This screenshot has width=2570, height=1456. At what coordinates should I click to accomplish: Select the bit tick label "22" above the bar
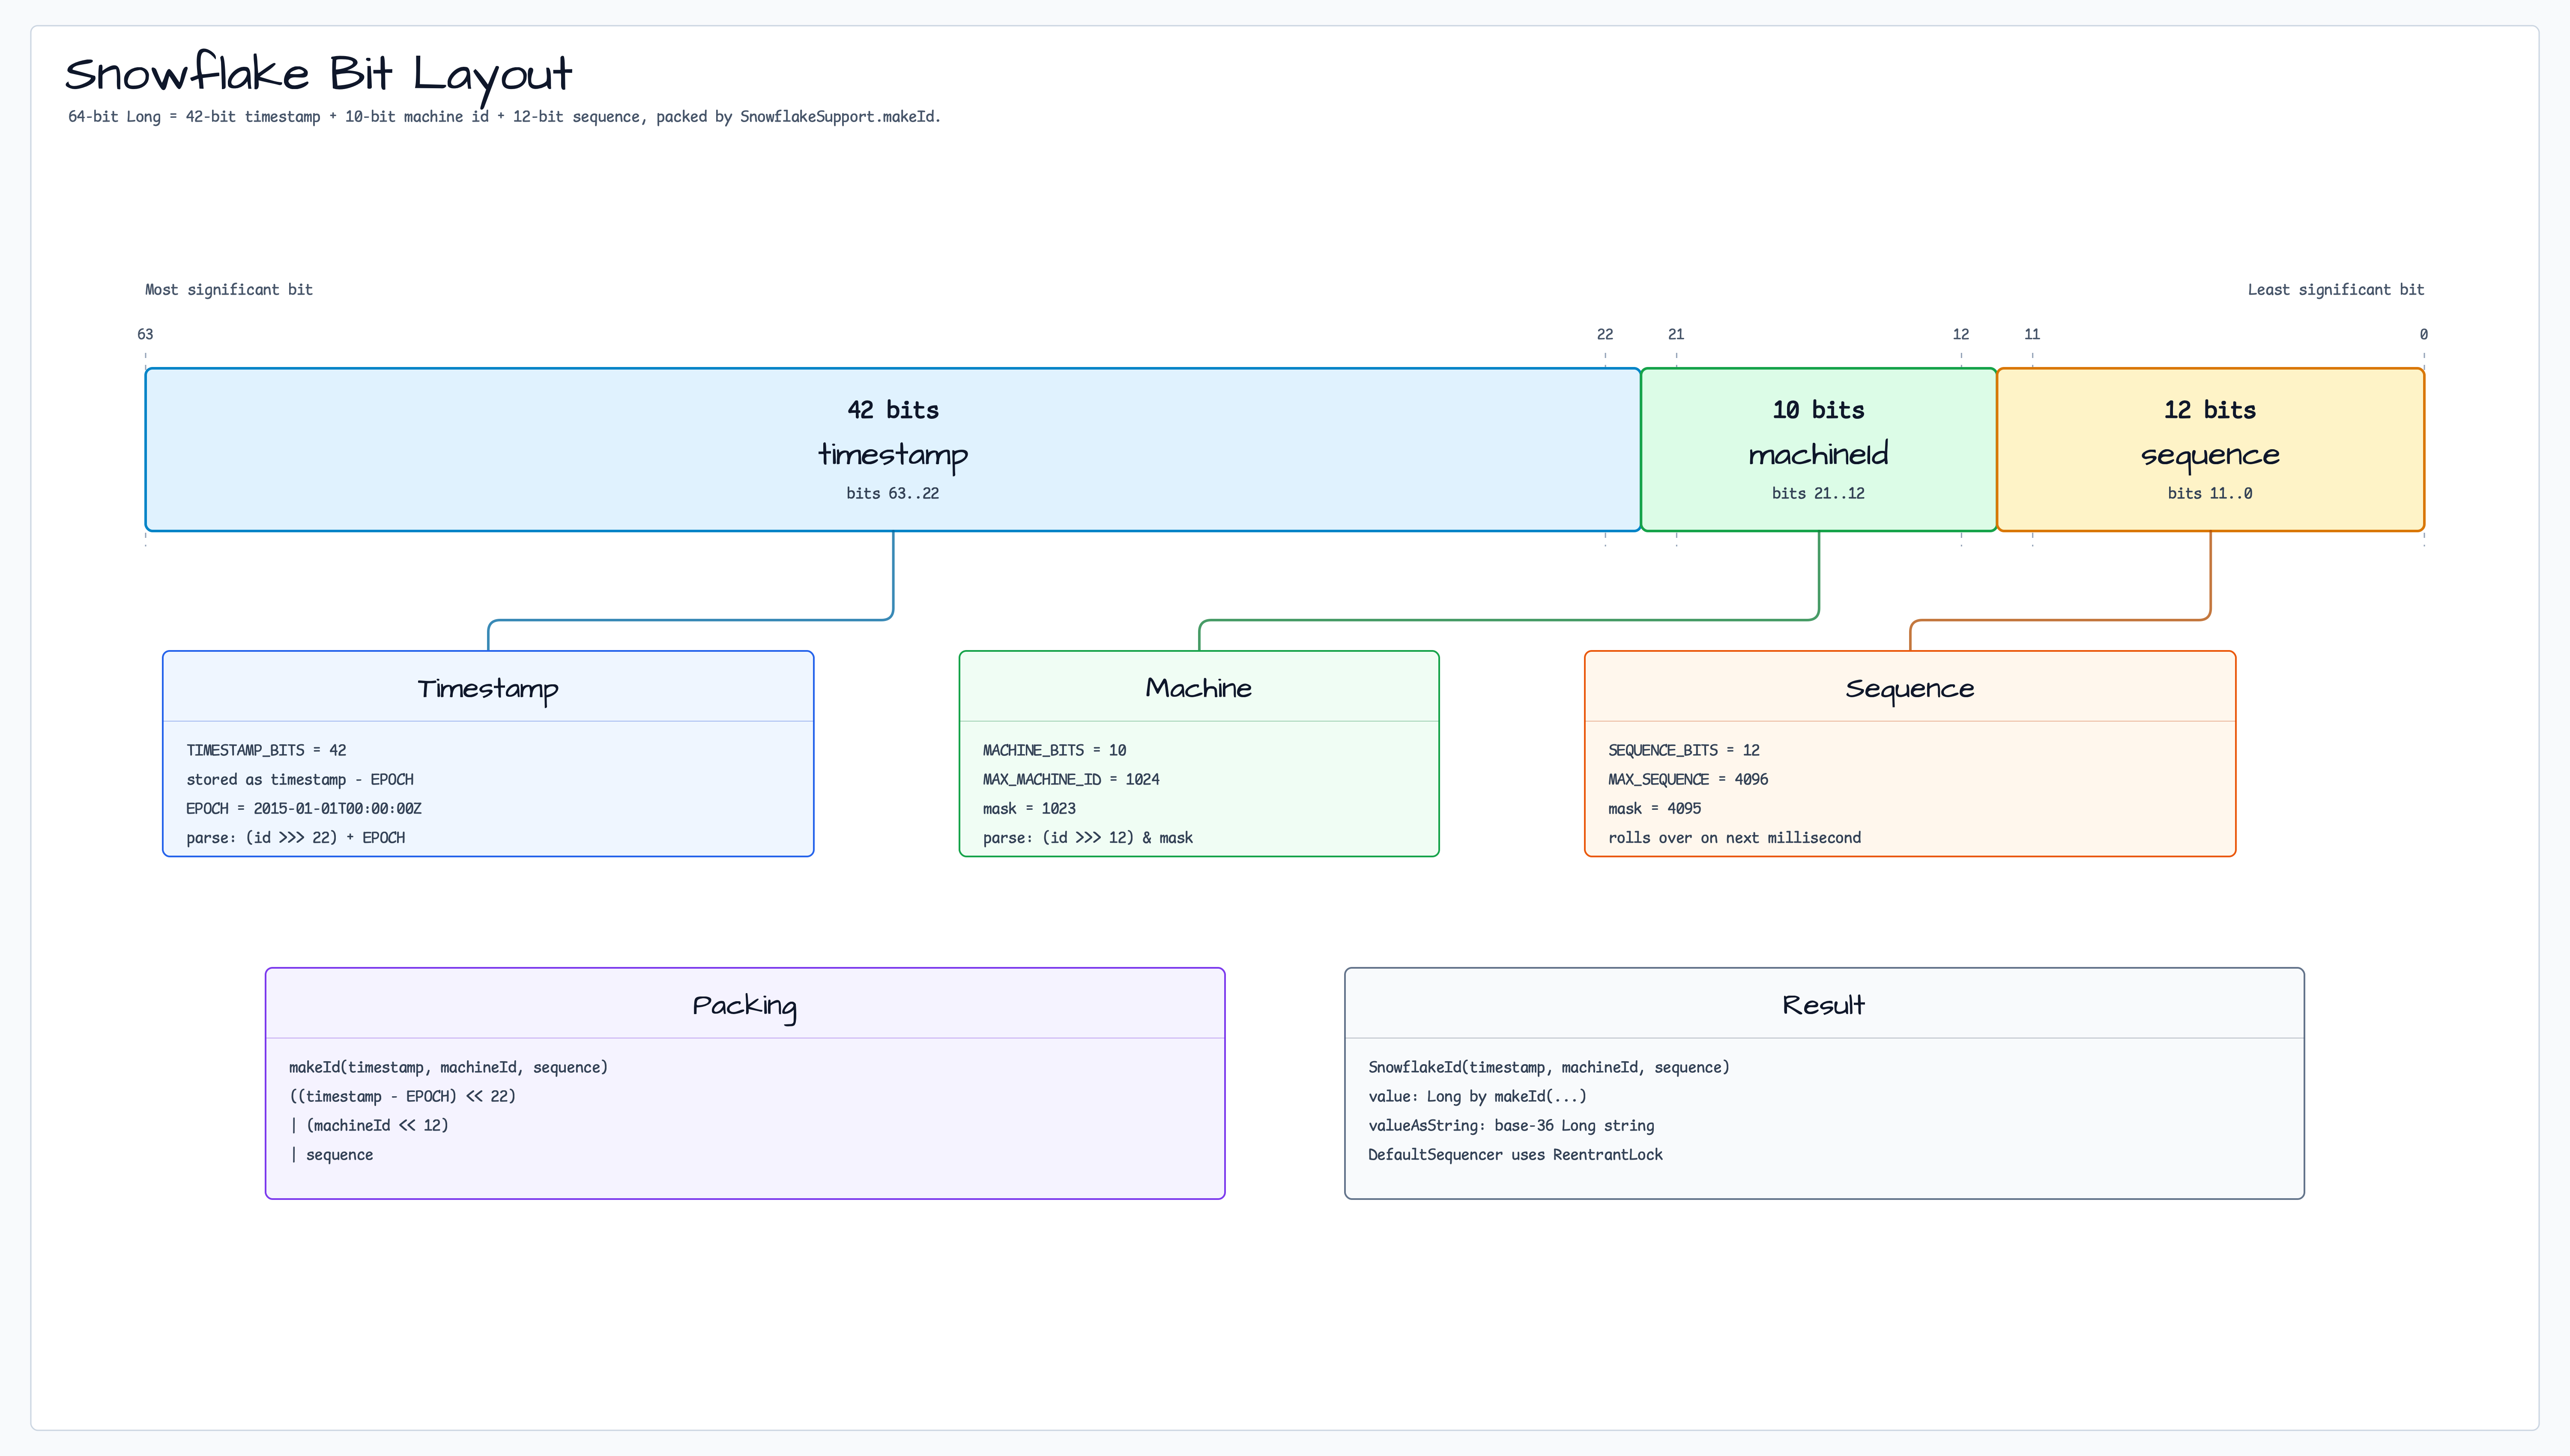(1605, 334)
